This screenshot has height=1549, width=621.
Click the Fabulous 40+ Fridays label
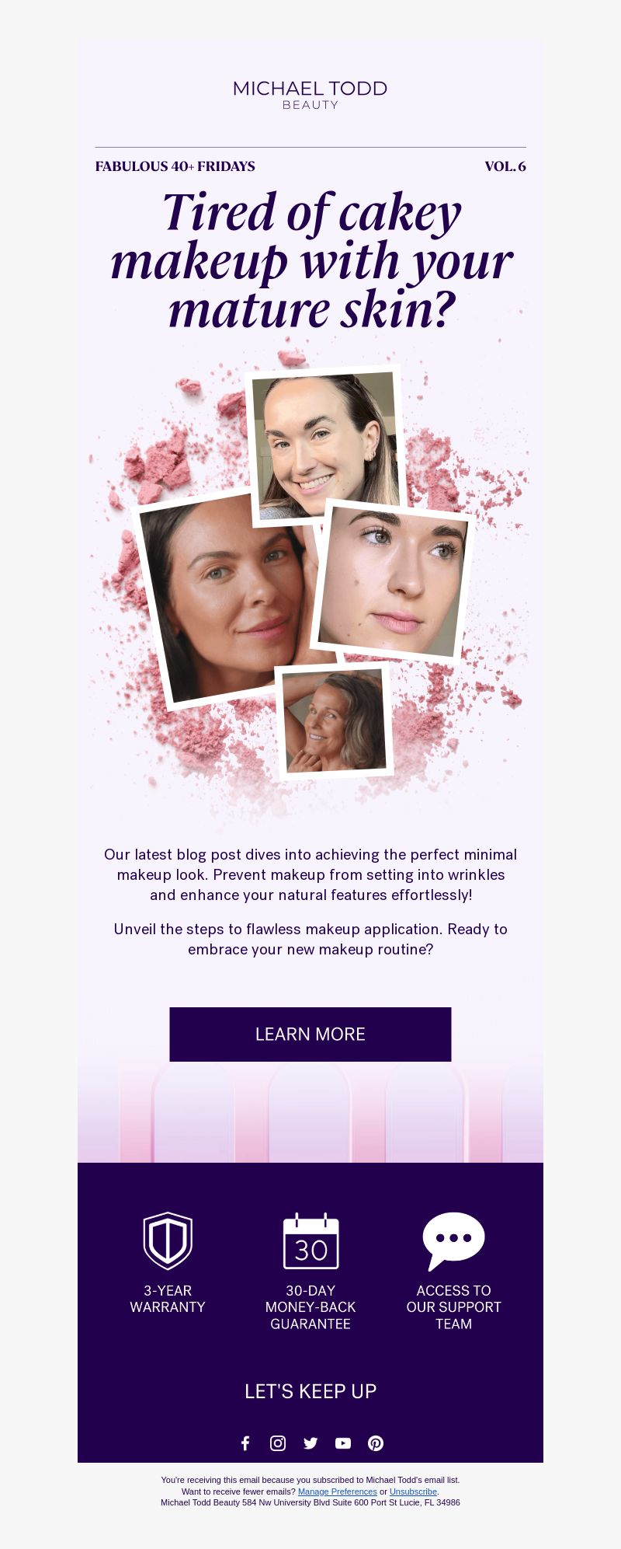(x=175, y=166)
